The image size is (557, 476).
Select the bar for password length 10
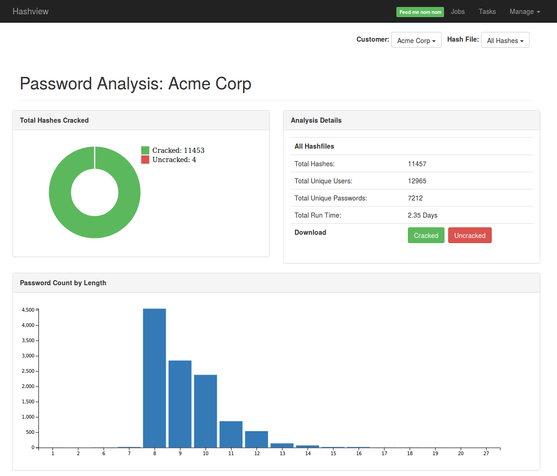pyautogui.click(x=206, y=411)
